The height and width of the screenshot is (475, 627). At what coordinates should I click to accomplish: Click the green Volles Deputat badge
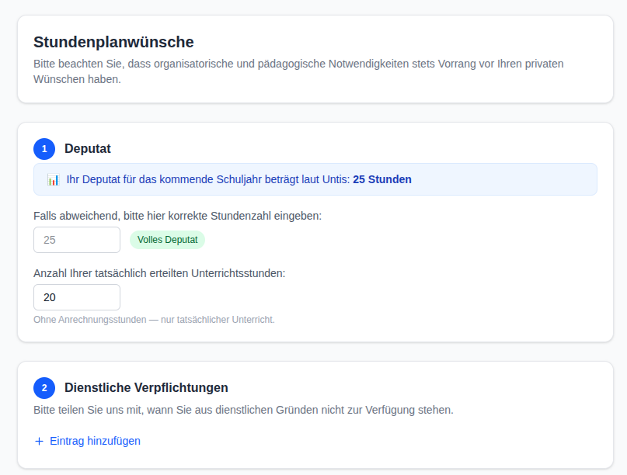point(167,240)
